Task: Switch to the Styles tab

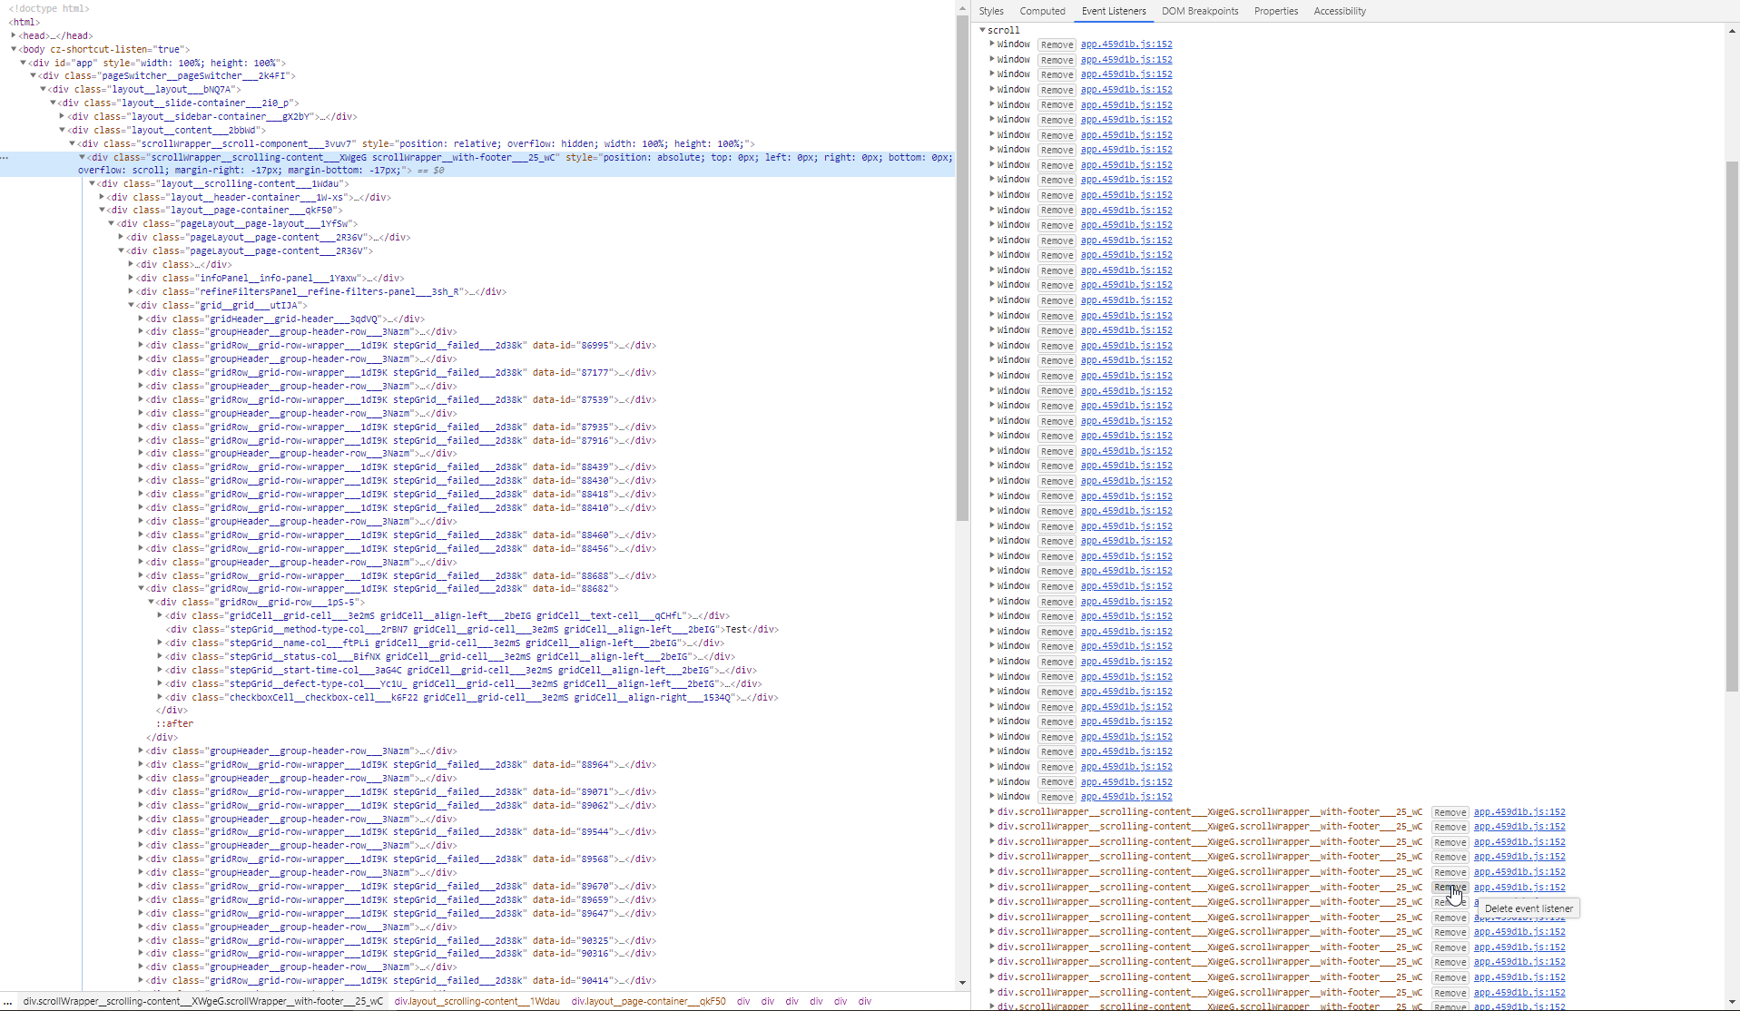Action: point(991,11)
